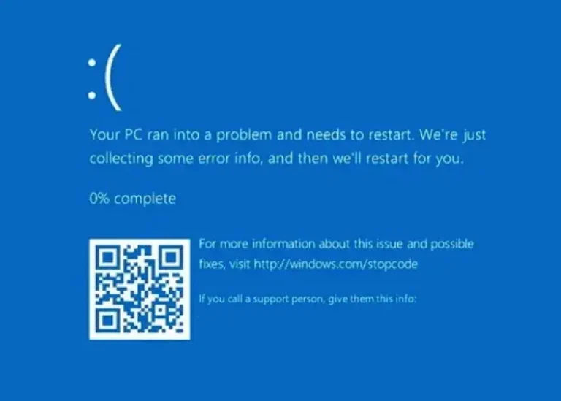This screenshot has height=401, width=561.
Task: Click the 'collecting some error info' line
Action: 277,158
